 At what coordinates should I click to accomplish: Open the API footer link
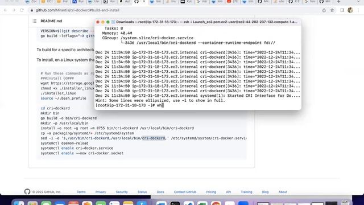pyautogui.click(x=229, y=192)
